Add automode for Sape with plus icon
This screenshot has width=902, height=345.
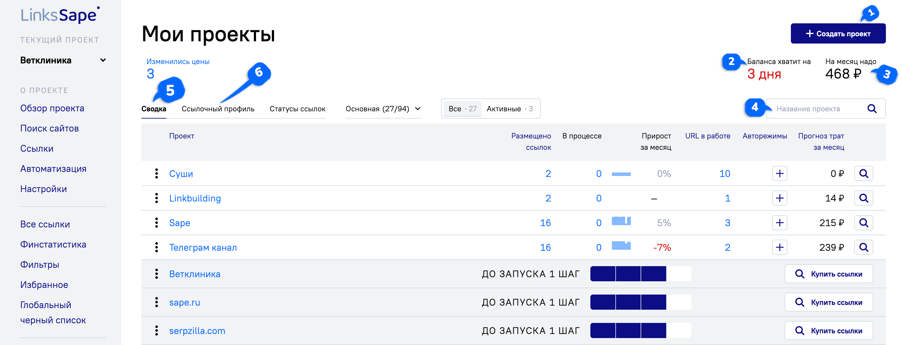click(780, 223)
